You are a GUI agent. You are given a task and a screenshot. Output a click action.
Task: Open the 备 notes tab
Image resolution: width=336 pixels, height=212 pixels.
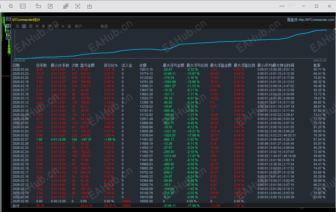coord(69,26)
